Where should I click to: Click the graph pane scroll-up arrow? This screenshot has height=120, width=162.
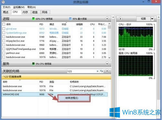(x=158, y=17)
